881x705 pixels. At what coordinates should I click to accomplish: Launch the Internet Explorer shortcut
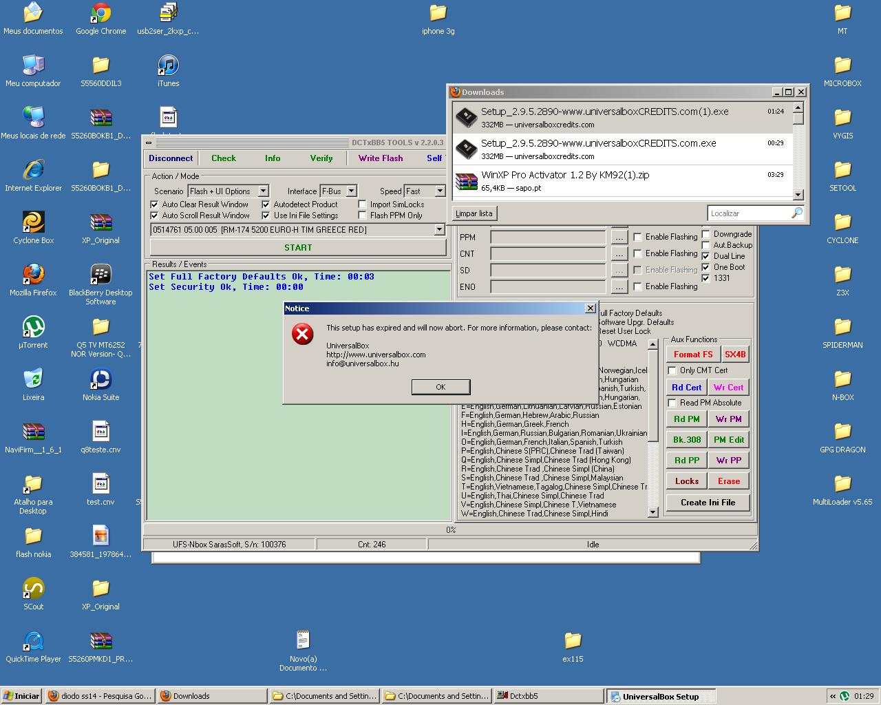[x=33, y=176]
